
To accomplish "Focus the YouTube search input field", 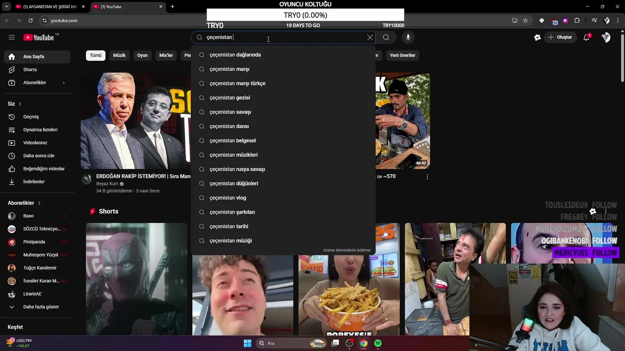I will (283, 37).
